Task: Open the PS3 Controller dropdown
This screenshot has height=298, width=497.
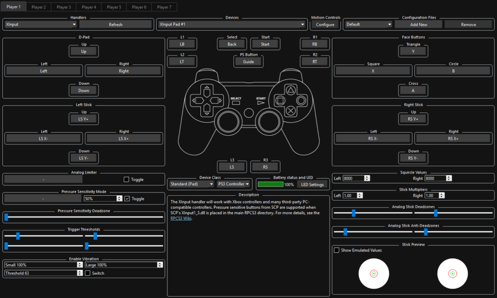Action: [233, 184]
